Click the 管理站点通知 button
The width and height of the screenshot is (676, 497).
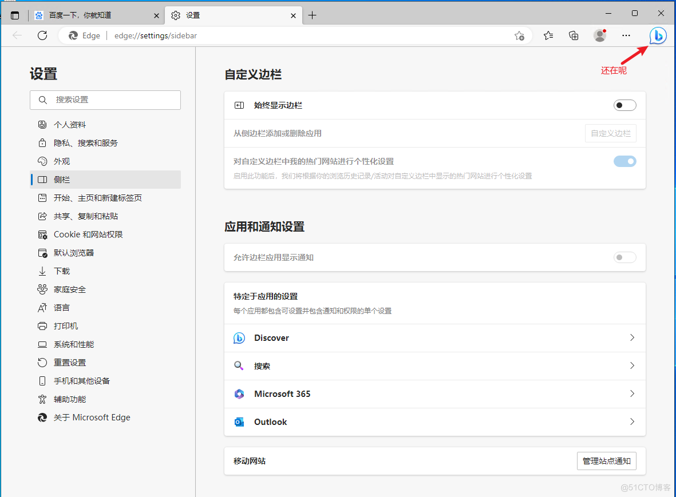click(x=606, y=461)
